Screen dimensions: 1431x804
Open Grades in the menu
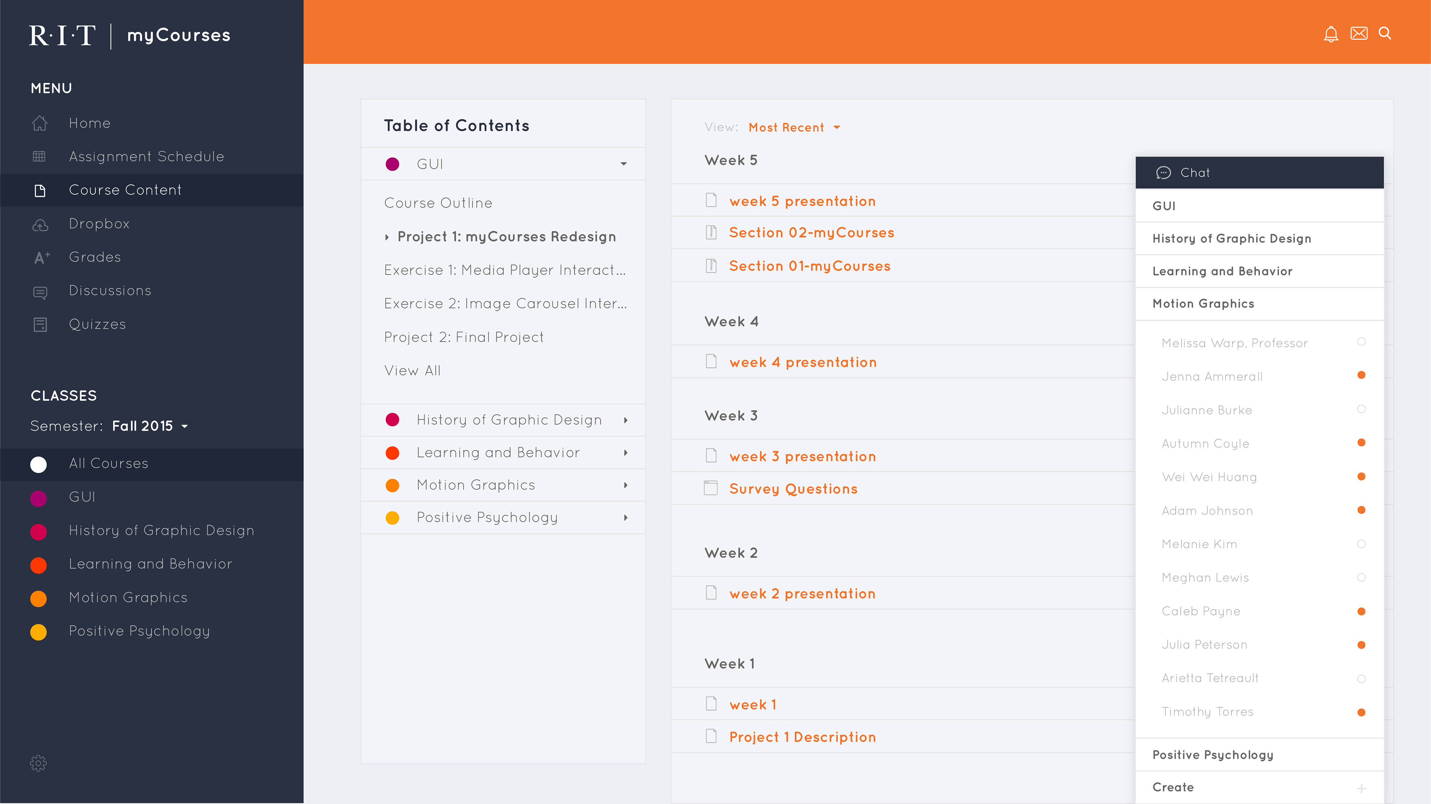[95, 257]
